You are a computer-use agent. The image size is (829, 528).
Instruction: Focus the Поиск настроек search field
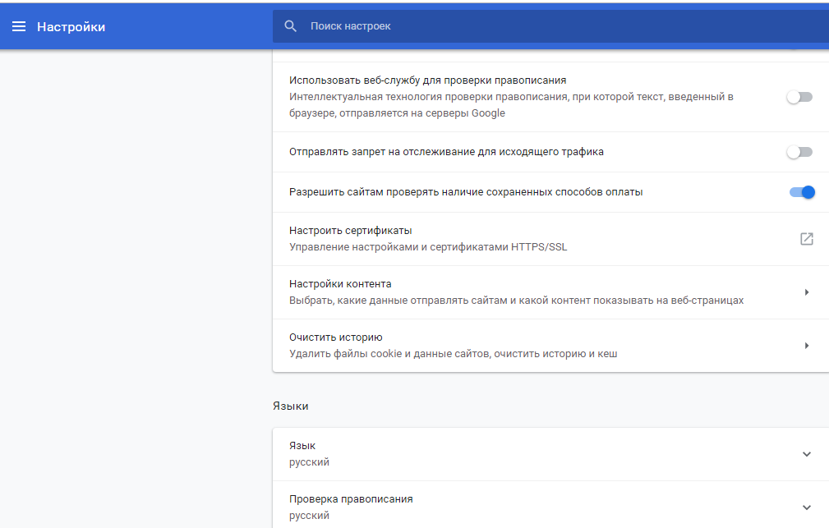(x=551, y=26)
